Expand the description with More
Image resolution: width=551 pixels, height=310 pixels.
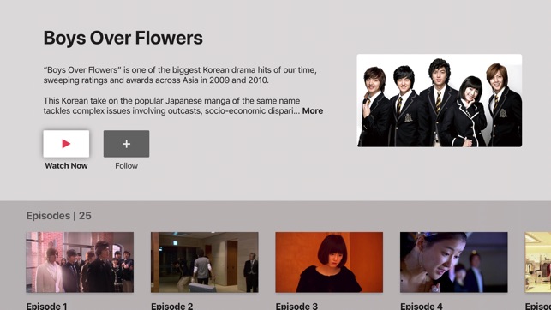(x=313, y=111)
